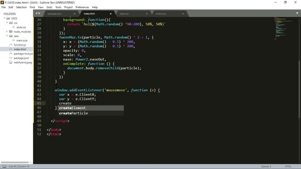Click the next tab arrow

click(40, 13)
